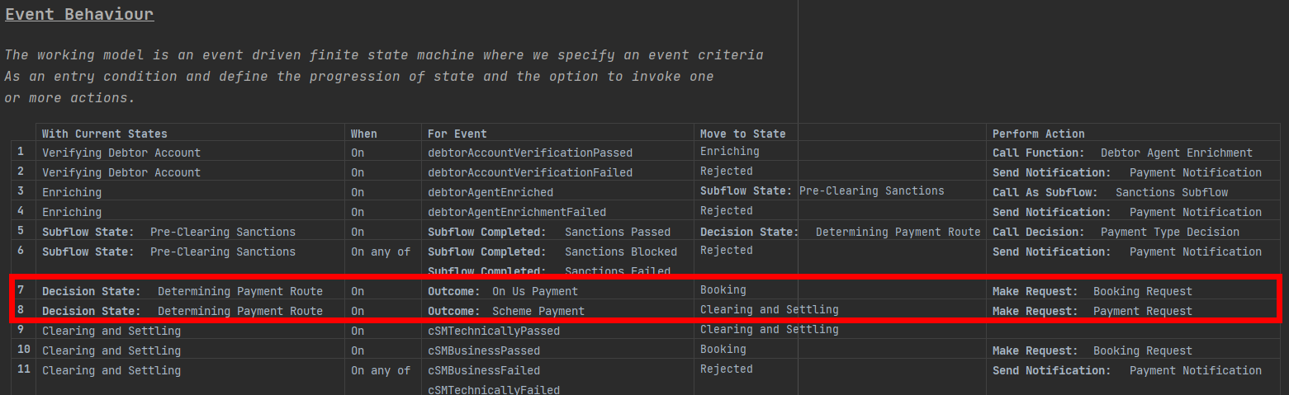Click the Sanctions Blocked subflow result
This screenshot has height=395, width=1289.
tap(621, 252)
